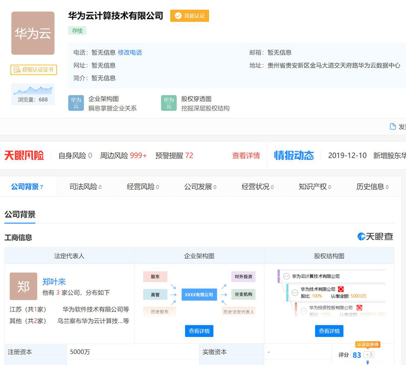Click 查看详情 under 股权结构图
406x365 pixels.
[x=329, y=331]
